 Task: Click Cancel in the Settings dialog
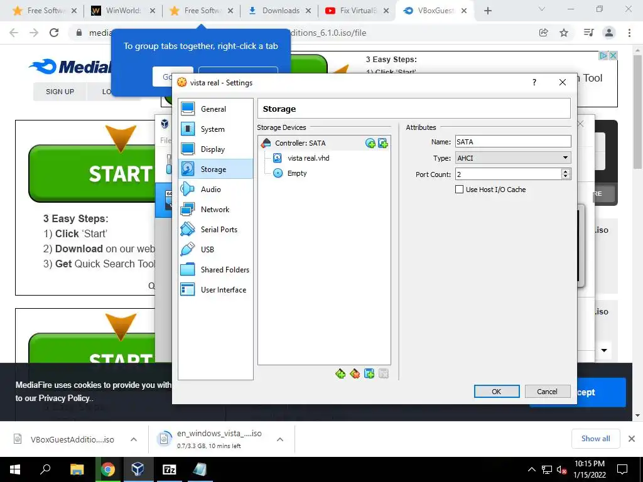click(x=548, y=392)
